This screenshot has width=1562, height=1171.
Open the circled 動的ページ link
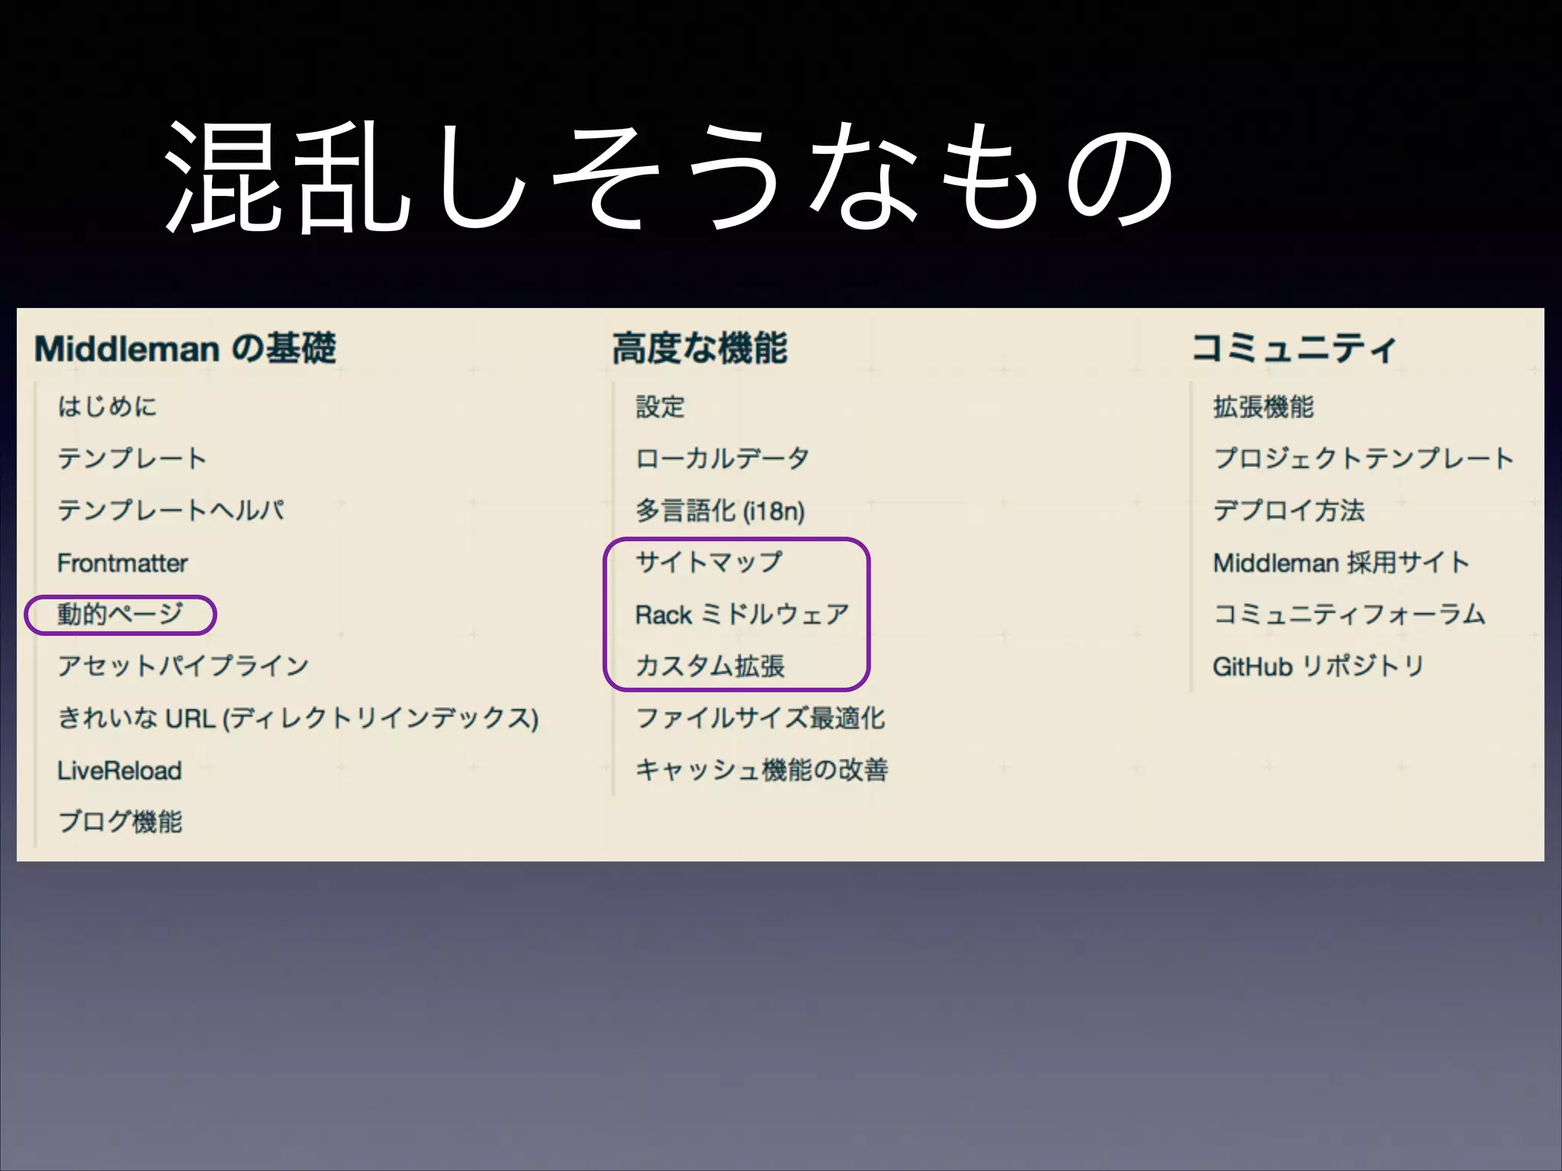click(121, 614)
